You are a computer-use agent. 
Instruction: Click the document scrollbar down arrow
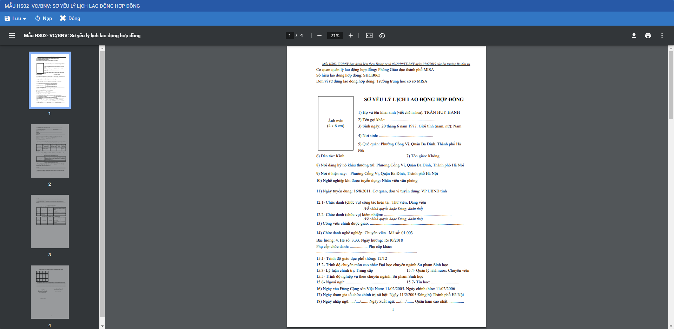[671, 326]
